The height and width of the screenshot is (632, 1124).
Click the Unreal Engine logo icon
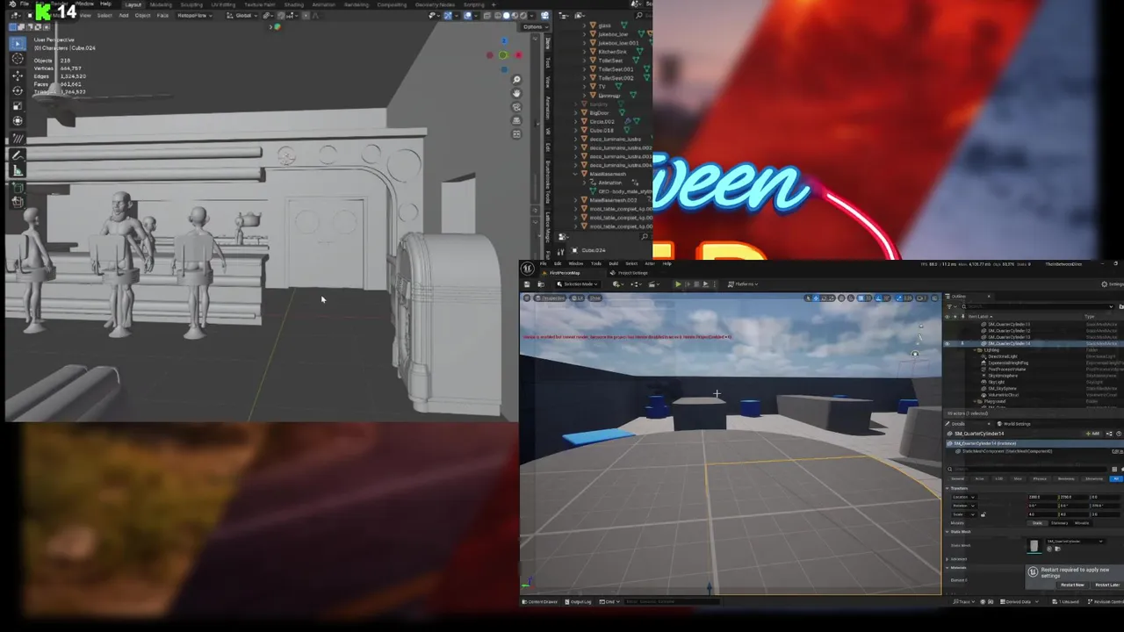(528, 268)
